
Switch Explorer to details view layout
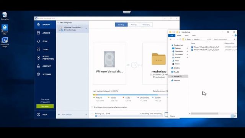point(232,116)
